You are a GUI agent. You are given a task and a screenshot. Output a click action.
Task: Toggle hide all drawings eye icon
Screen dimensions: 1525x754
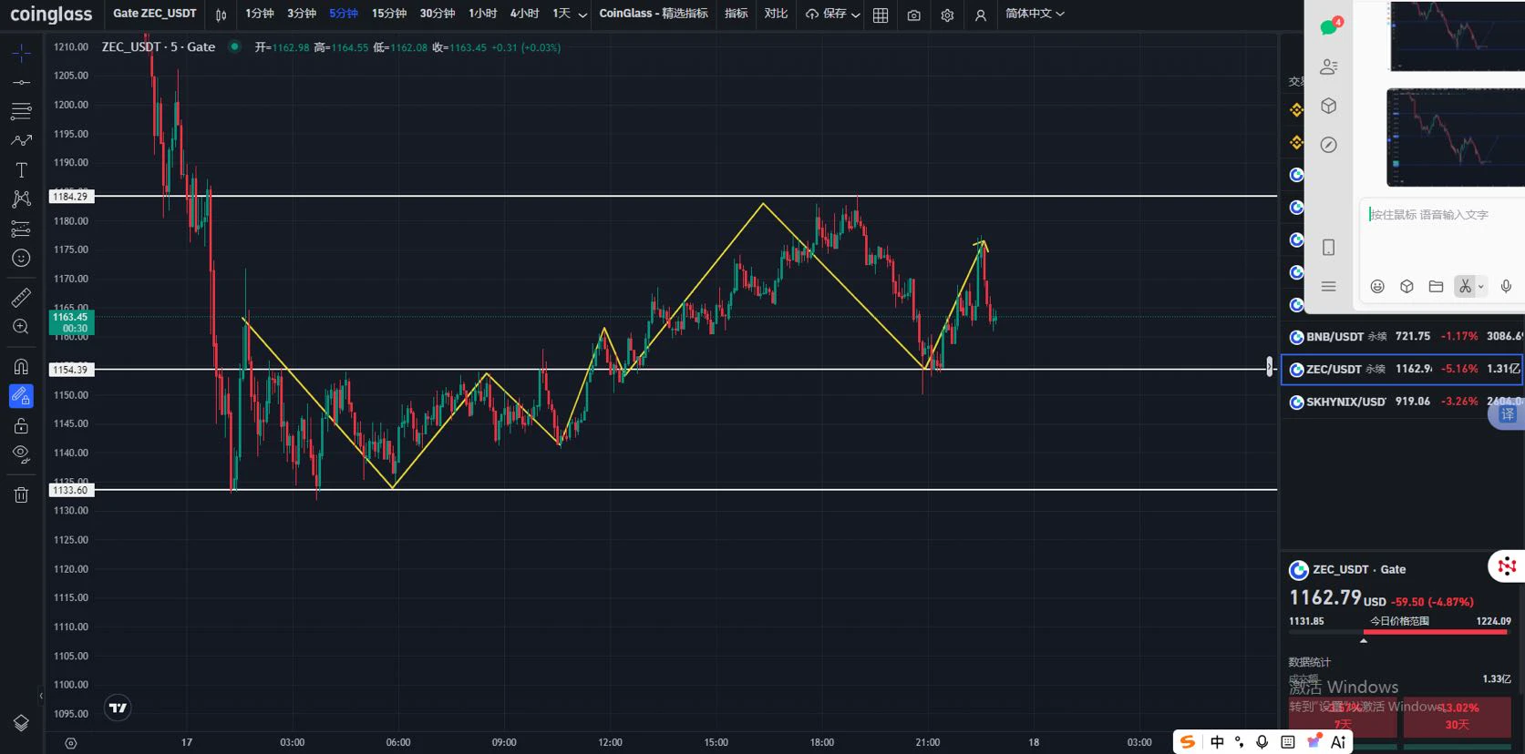pyautogui.click(x=21, y=454)
